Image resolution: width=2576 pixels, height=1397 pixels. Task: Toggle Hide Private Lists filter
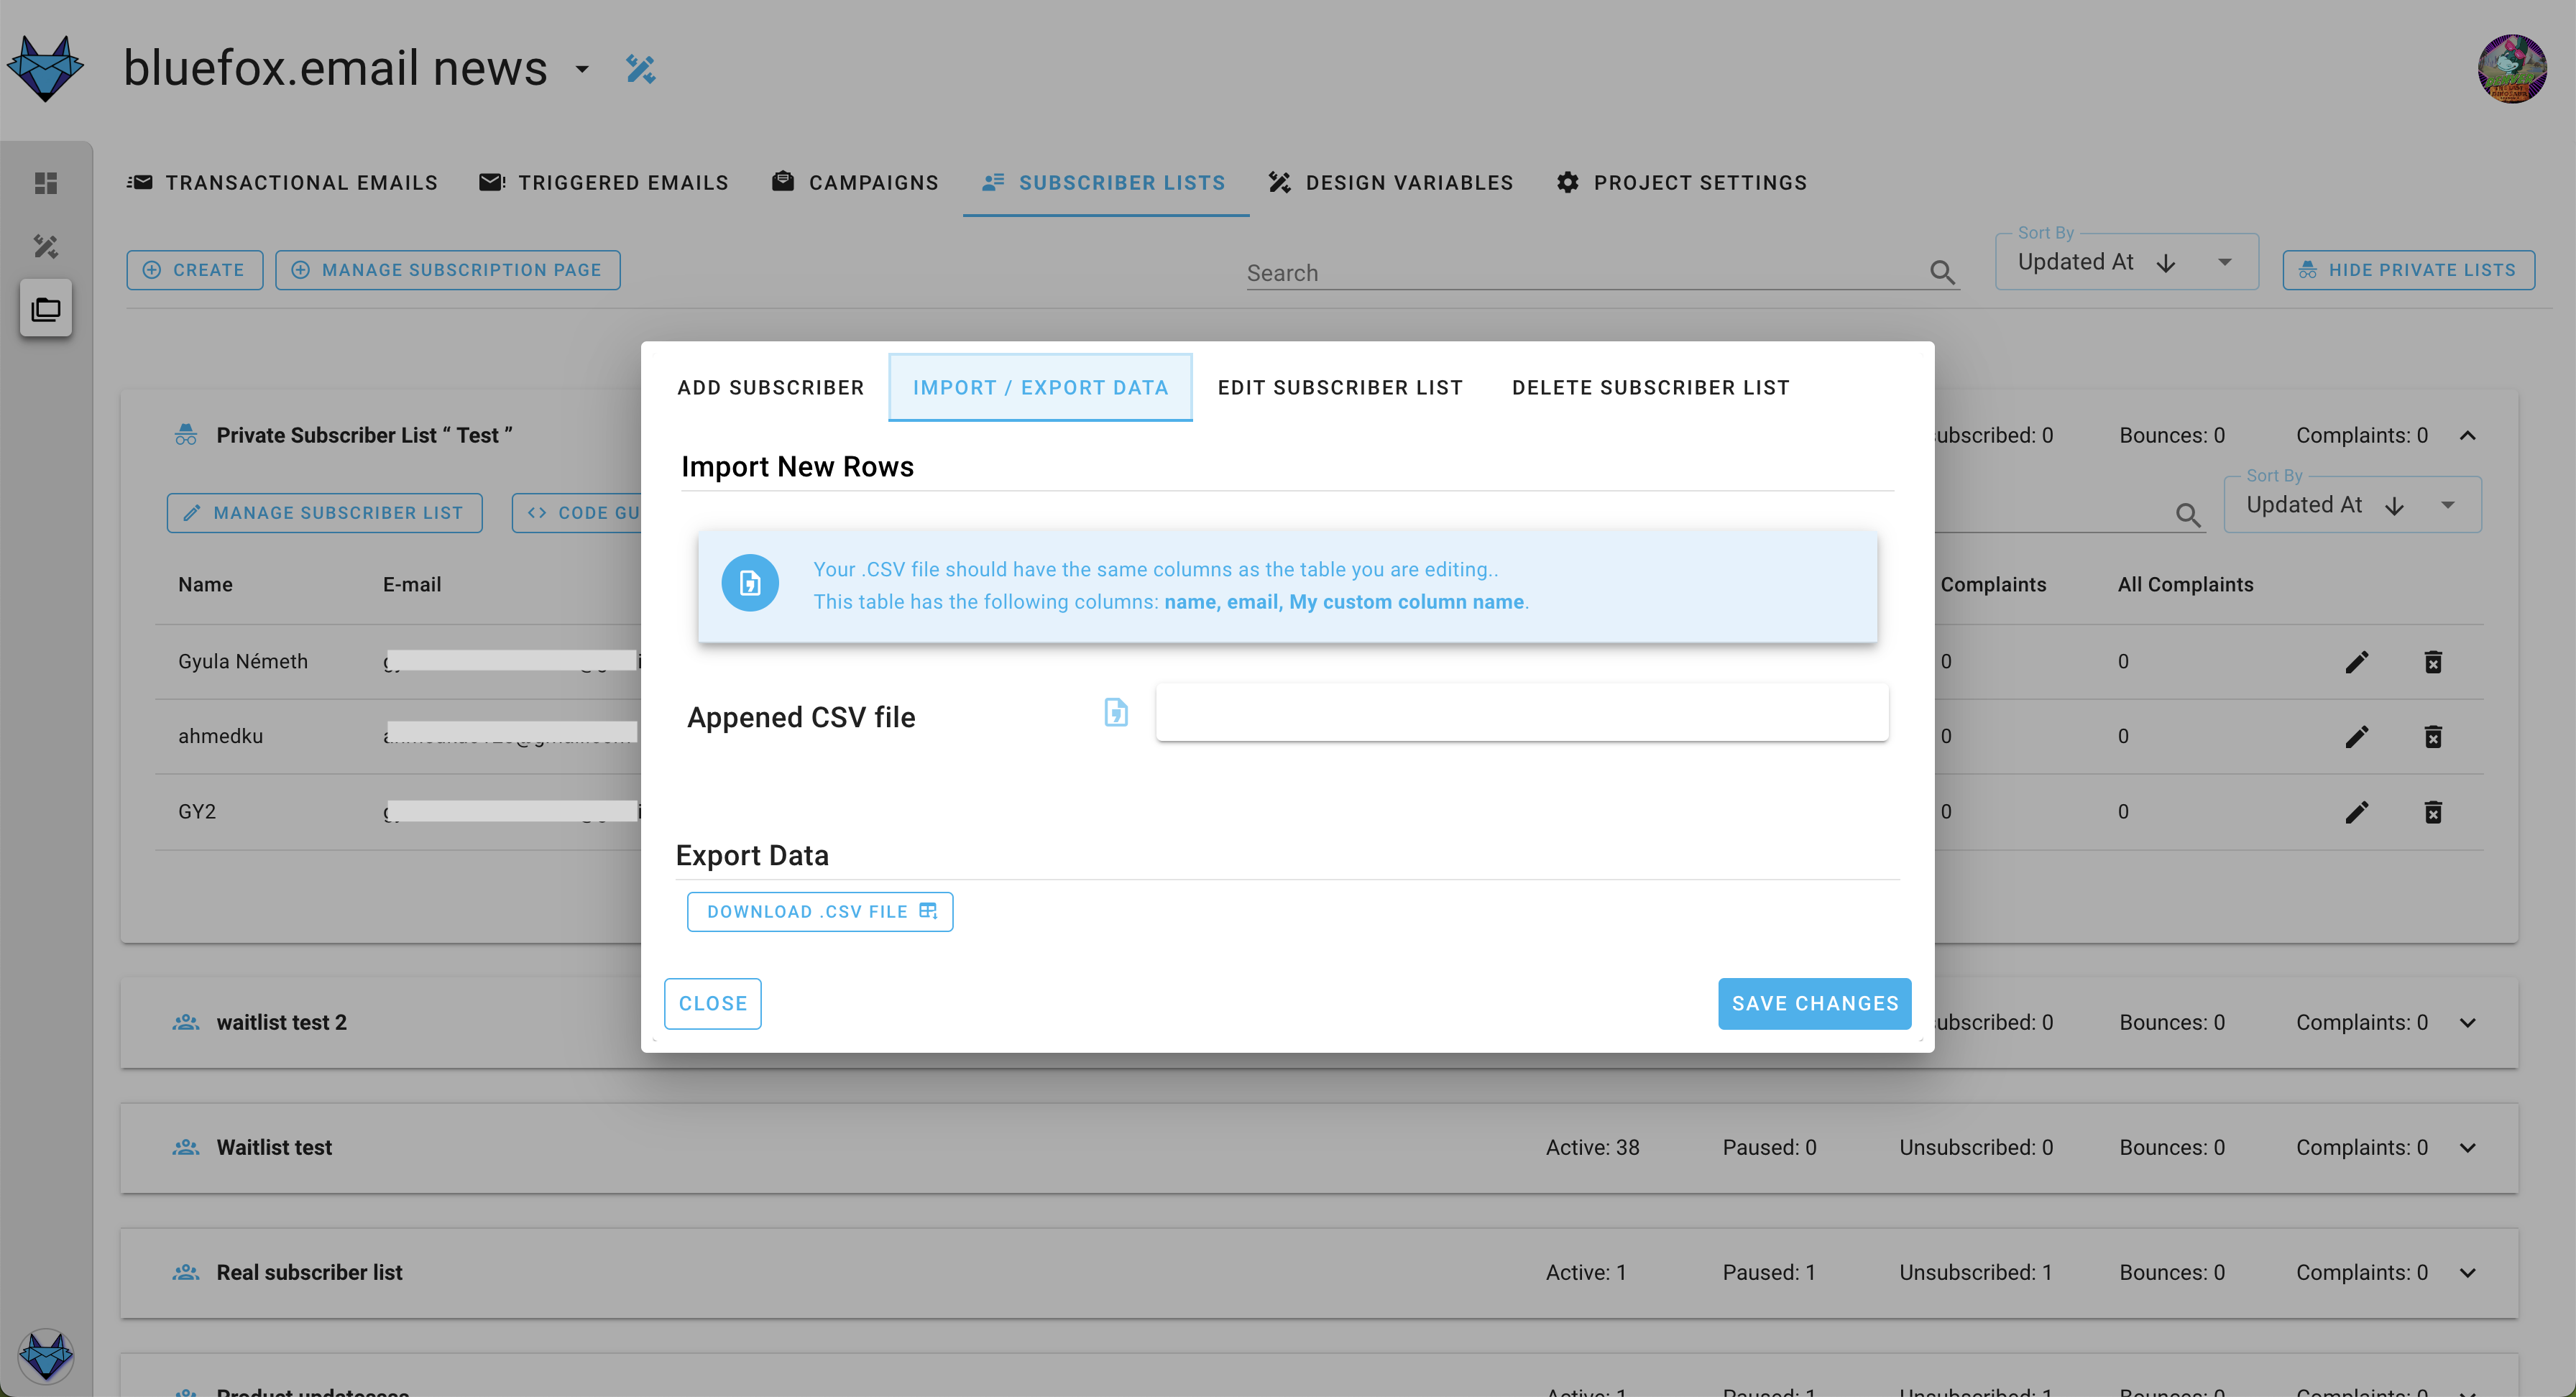[x=2407, y=268]
